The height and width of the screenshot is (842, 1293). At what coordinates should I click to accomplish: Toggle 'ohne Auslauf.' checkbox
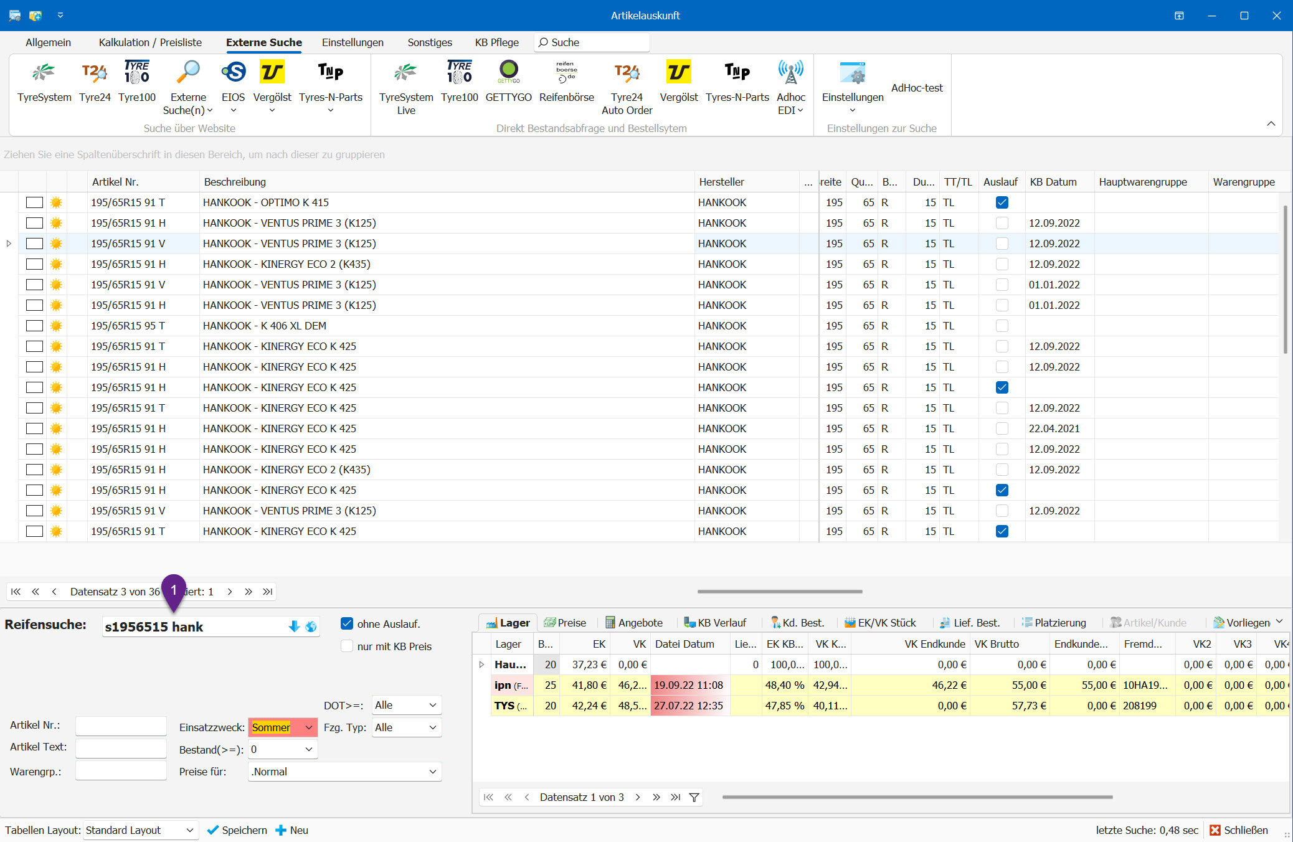347,623
